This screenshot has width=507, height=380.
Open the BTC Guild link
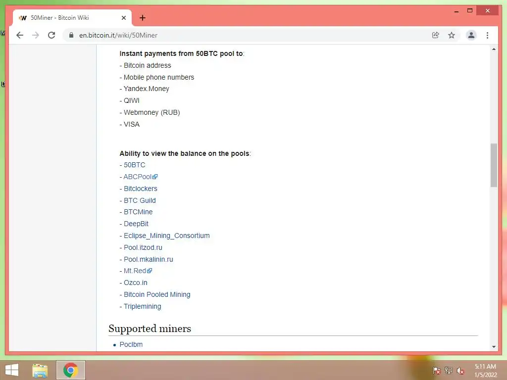[140, 201]
